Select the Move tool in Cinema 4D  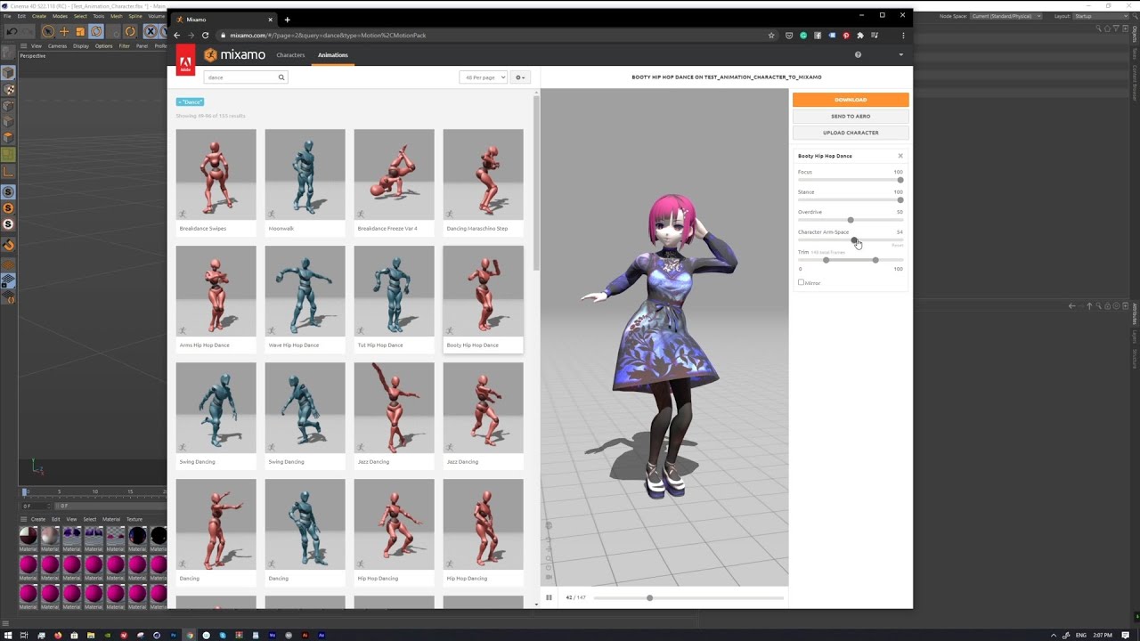pyautogui.click(x=64, y=31)
